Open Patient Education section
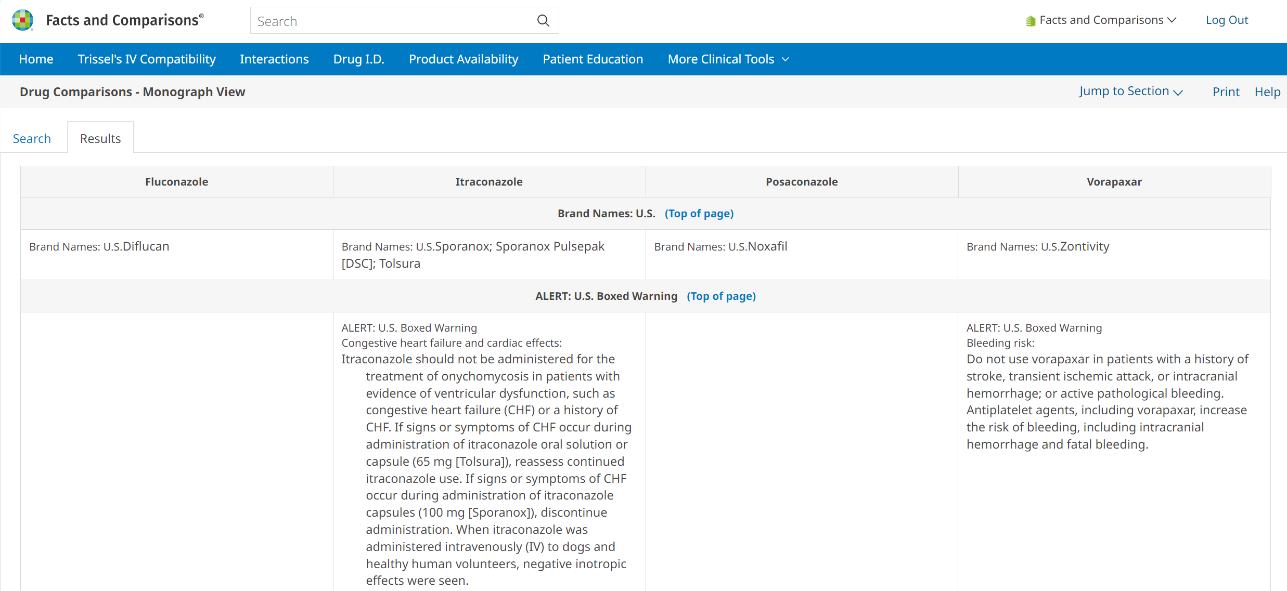 click(593, 59)
